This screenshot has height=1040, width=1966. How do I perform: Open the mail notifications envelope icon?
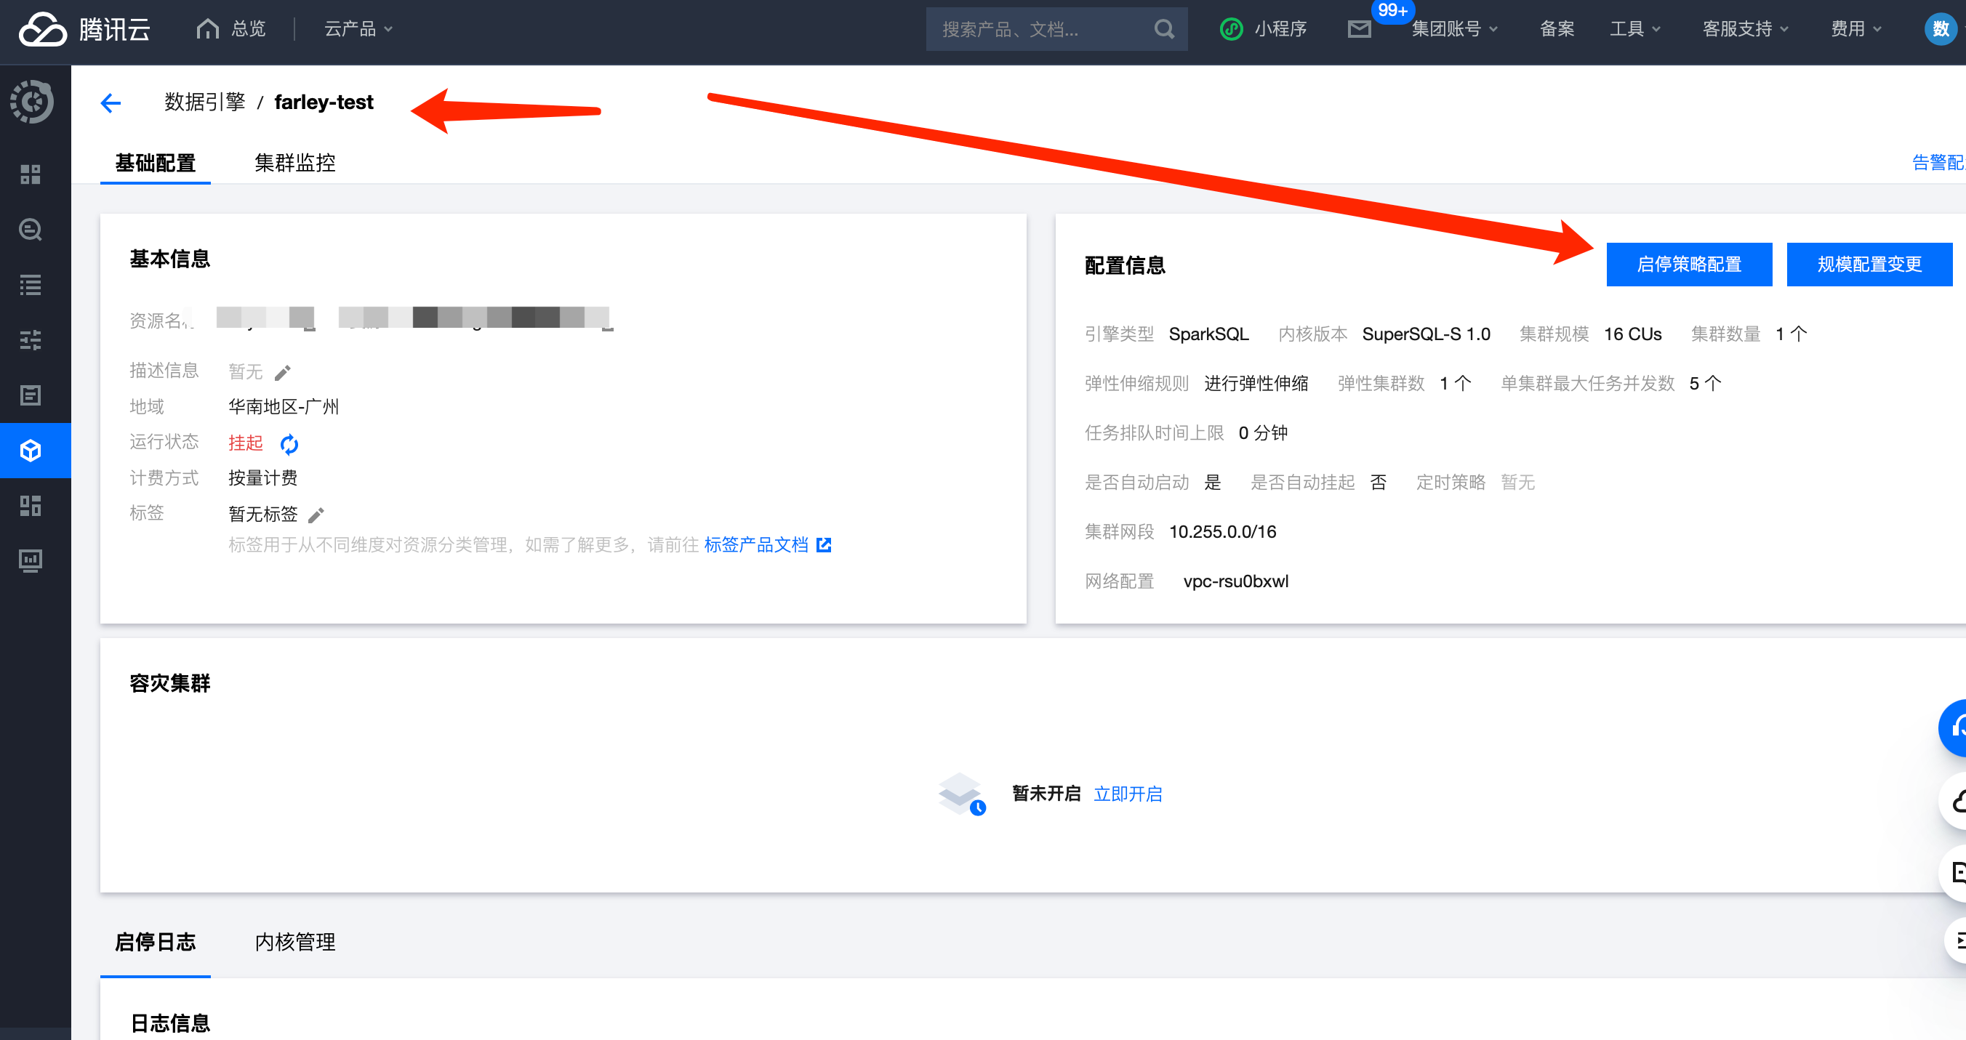(x=1358, y=29)
